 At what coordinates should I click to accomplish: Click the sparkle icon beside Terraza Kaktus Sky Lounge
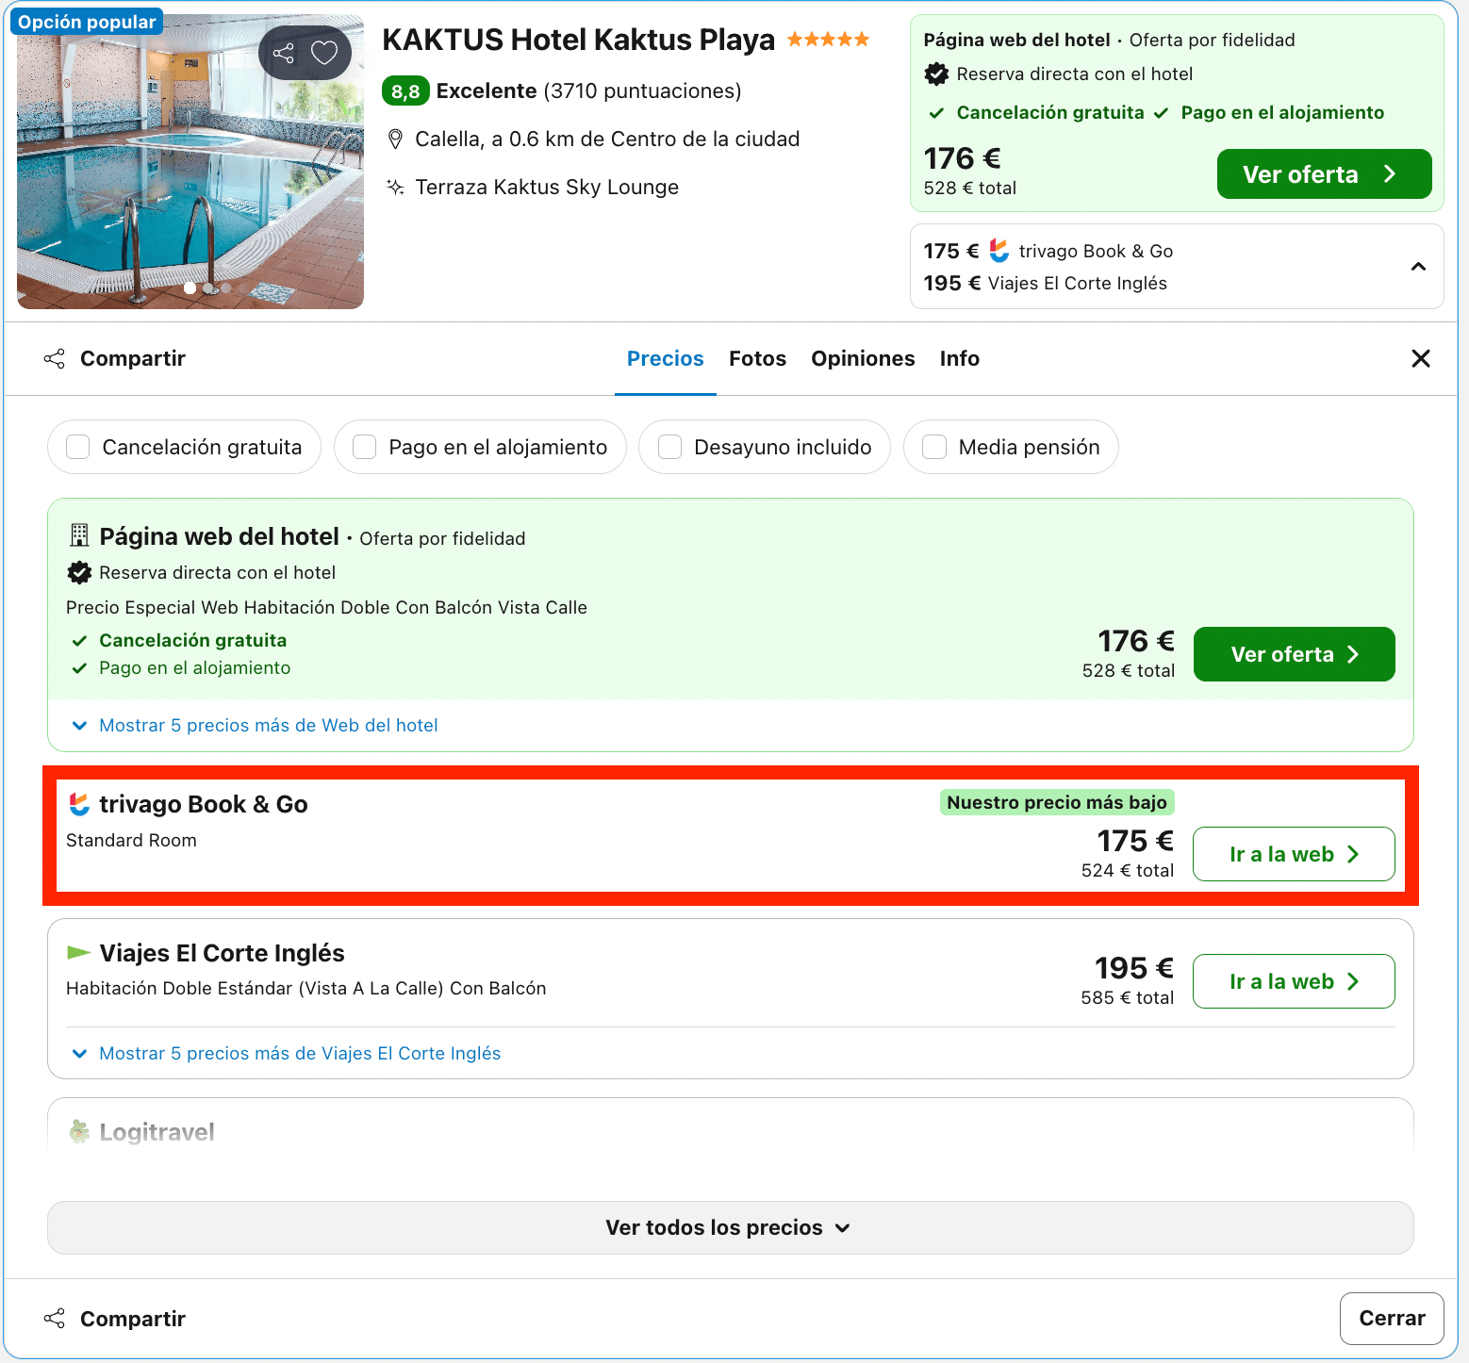[396, 187]
